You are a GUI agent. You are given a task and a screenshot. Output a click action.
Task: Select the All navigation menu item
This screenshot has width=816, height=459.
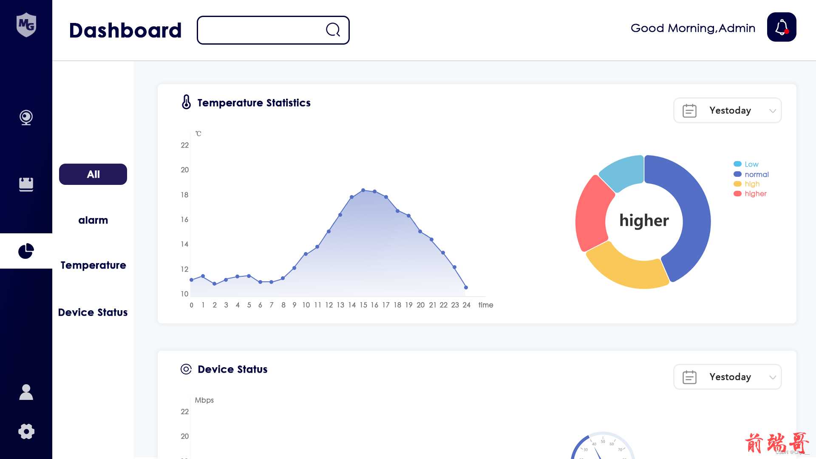[x=93, y=173]
